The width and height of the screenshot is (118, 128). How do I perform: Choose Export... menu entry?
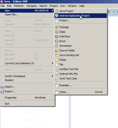click(x=27, y=91)
